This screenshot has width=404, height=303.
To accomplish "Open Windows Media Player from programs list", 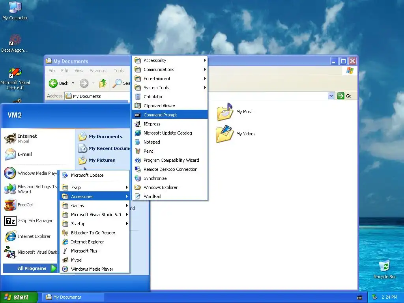I will [95, 269].
